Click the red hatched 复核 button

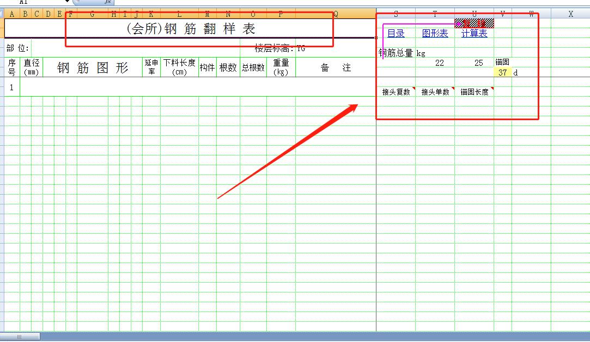(475, 23)
